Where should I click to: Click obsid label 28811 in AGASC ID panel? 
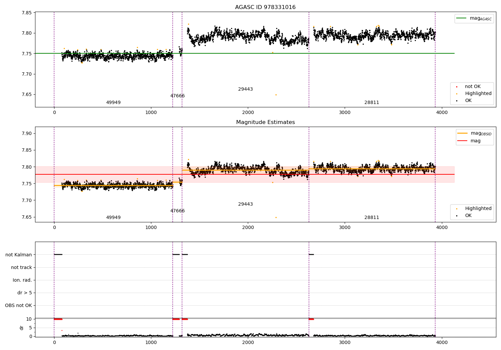pyautogui.click(x=372, y=103)
